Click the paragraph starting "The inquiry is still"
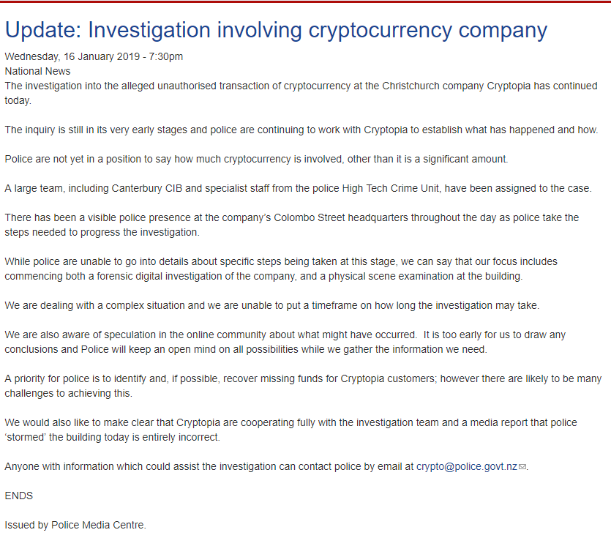The image size is (611, 538). point(300,130)
